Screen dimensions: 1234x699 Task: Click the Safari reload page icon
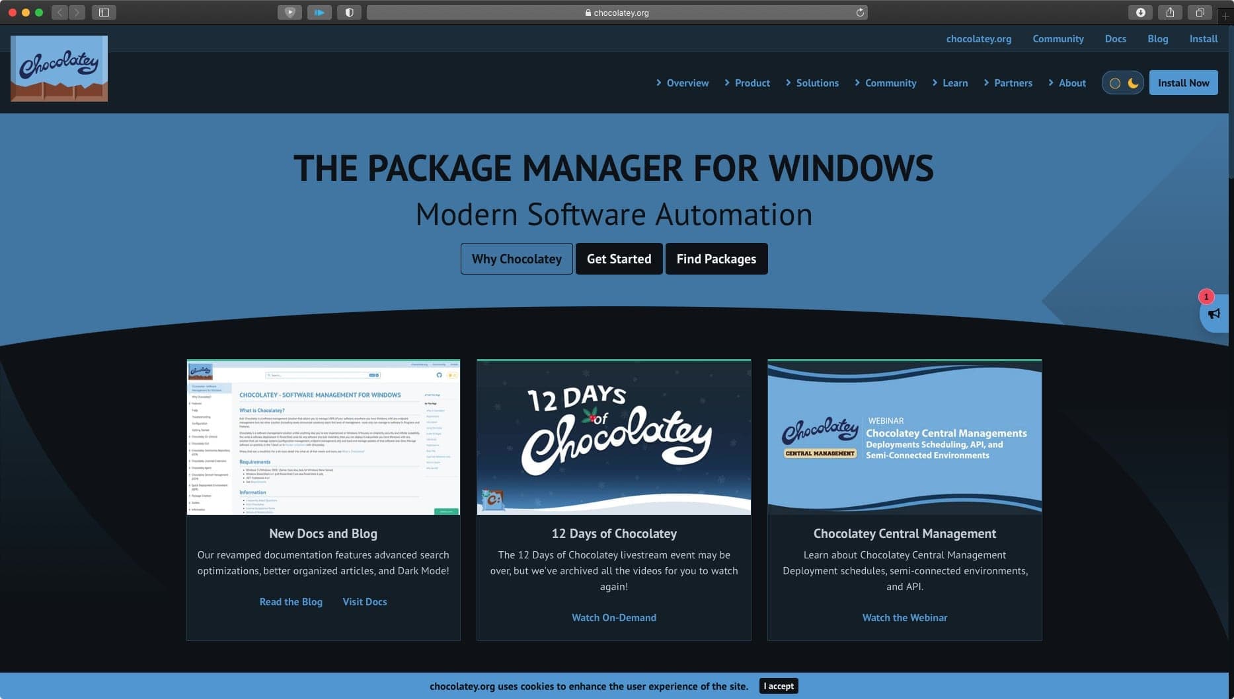point(860,13)
